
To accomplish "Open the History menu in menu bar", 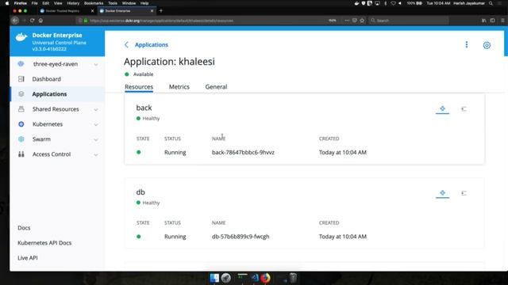I will [x=73, y=3].
